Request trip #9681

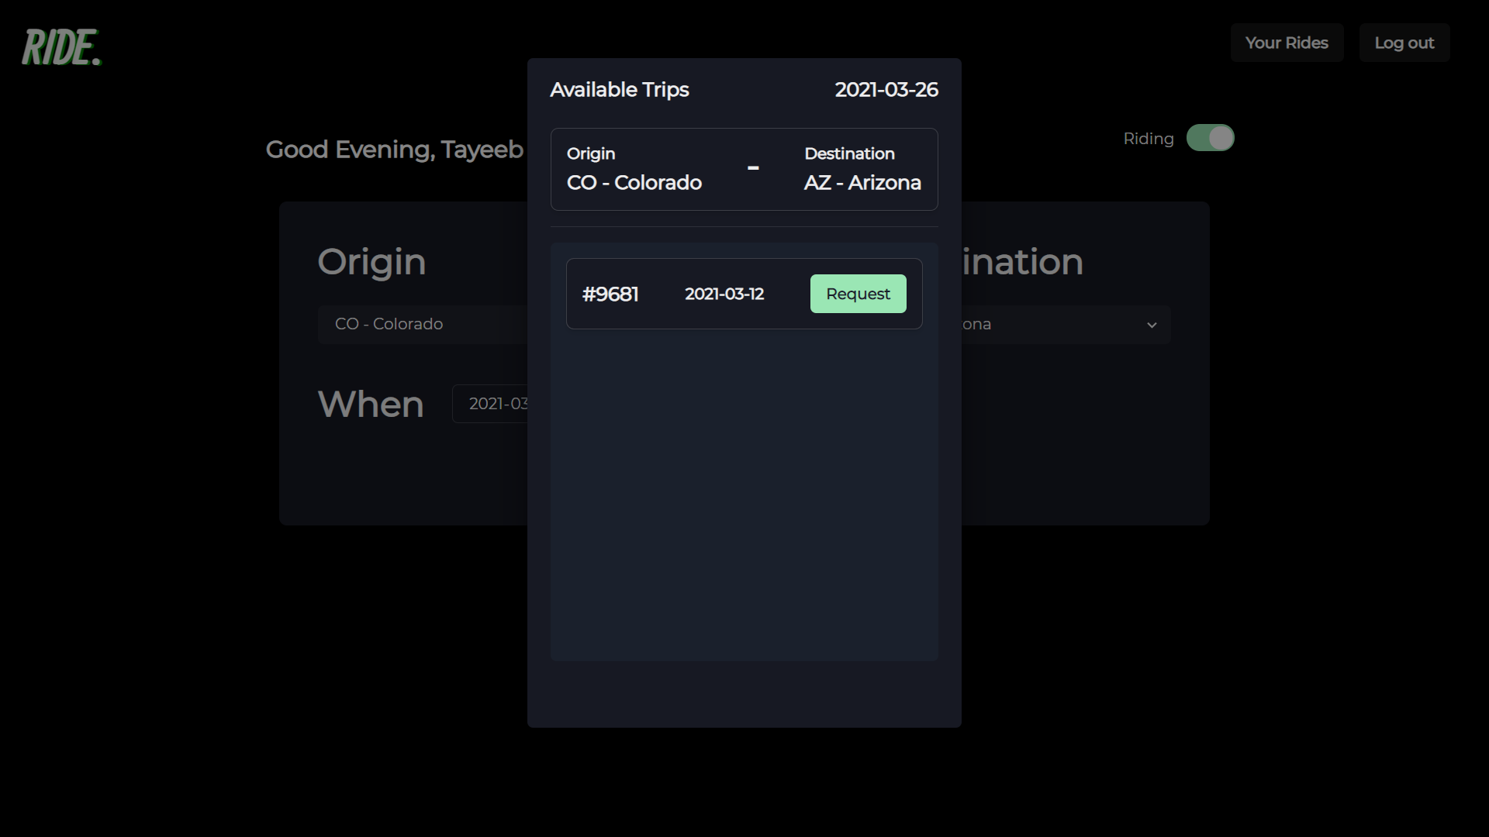click(858, 294)
